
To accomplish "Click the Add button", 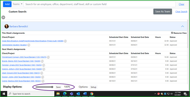I will coord(7,4).
